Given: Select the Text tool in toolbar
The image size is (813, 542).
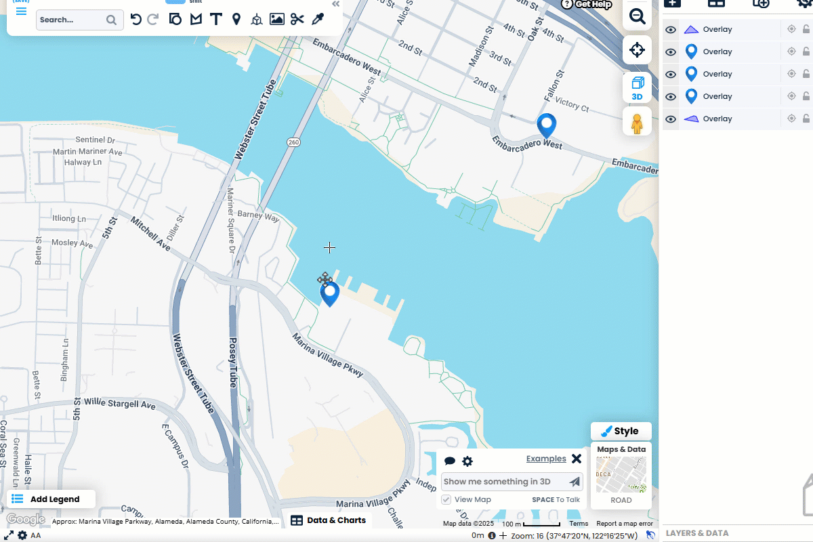Looking at the screenshot, I should pos(215,19).
